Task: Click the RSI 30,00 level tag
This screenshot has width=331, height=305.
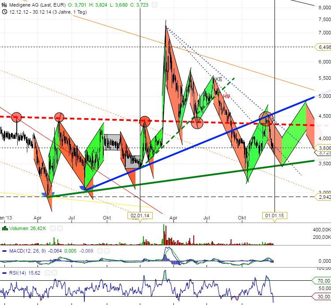Action: (322, 297)
